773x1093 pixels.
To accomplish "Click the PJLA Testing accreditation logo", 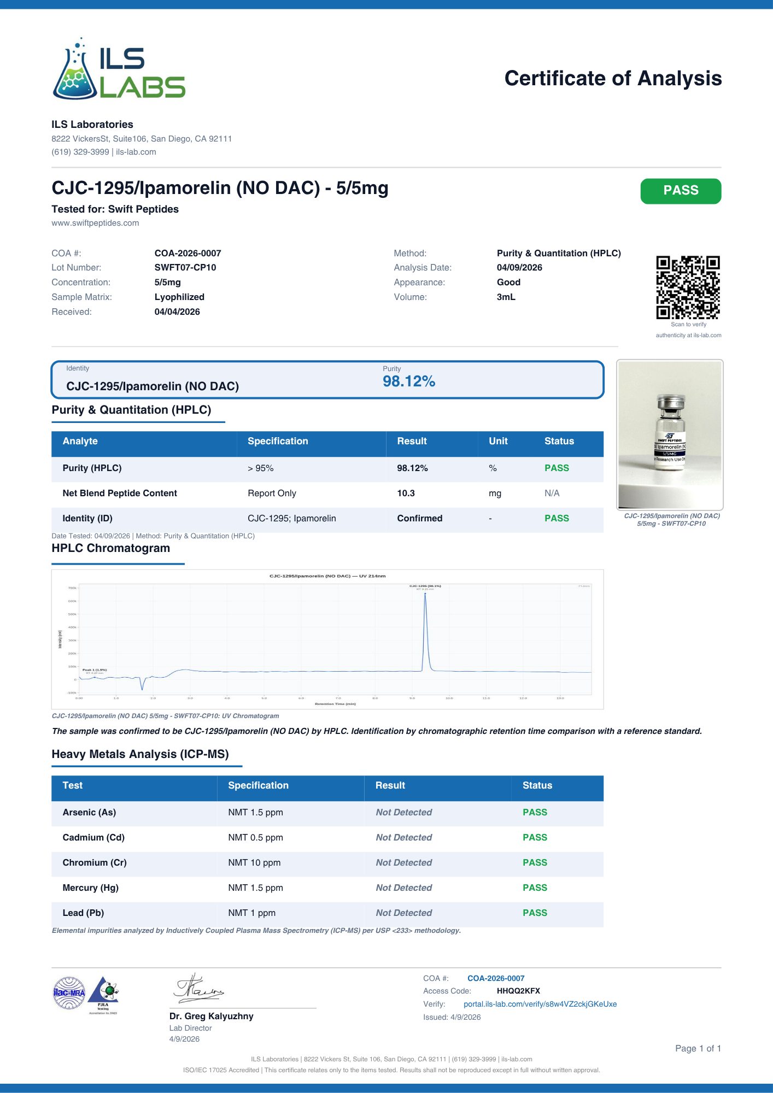I will [x=104, y=994].
